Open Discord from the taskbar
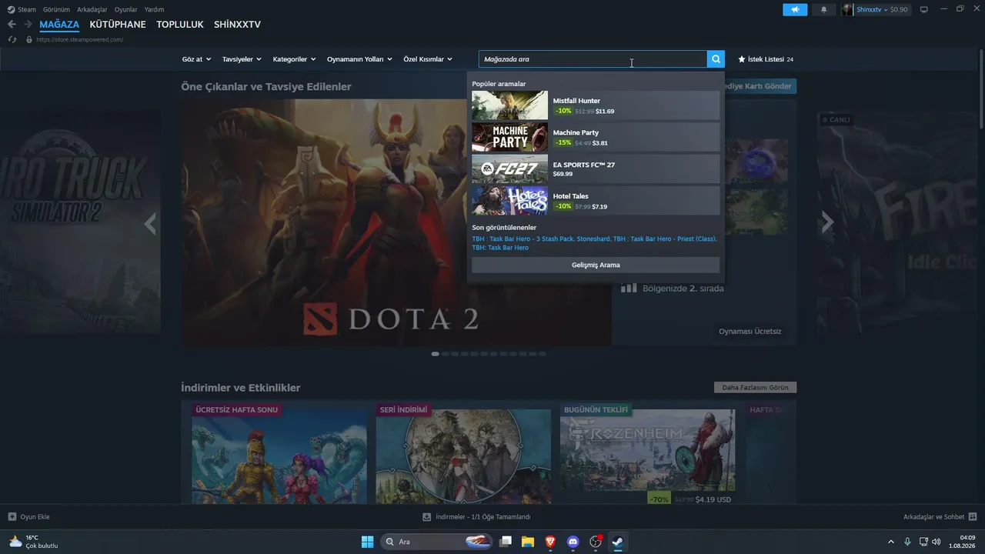This screenshot has height=554, width=985. pos(573,542)
